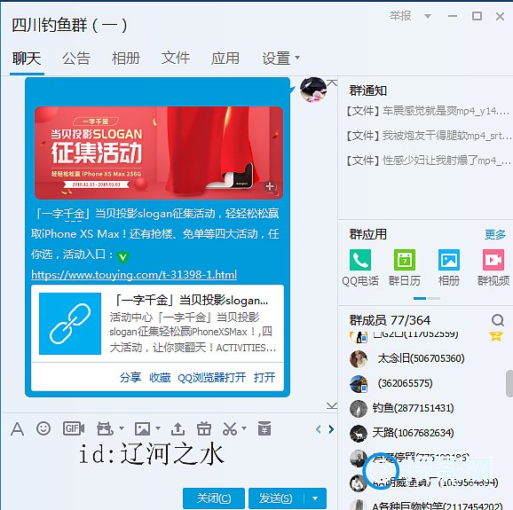Expand the screenshot scissors dropdown arrow
The width and height of the screenshot is (513, 510).
(243, 428)
